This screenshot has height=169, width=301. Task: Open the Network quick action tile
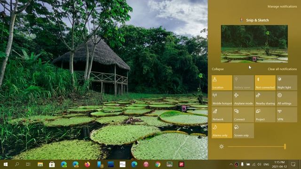[222, 115]
